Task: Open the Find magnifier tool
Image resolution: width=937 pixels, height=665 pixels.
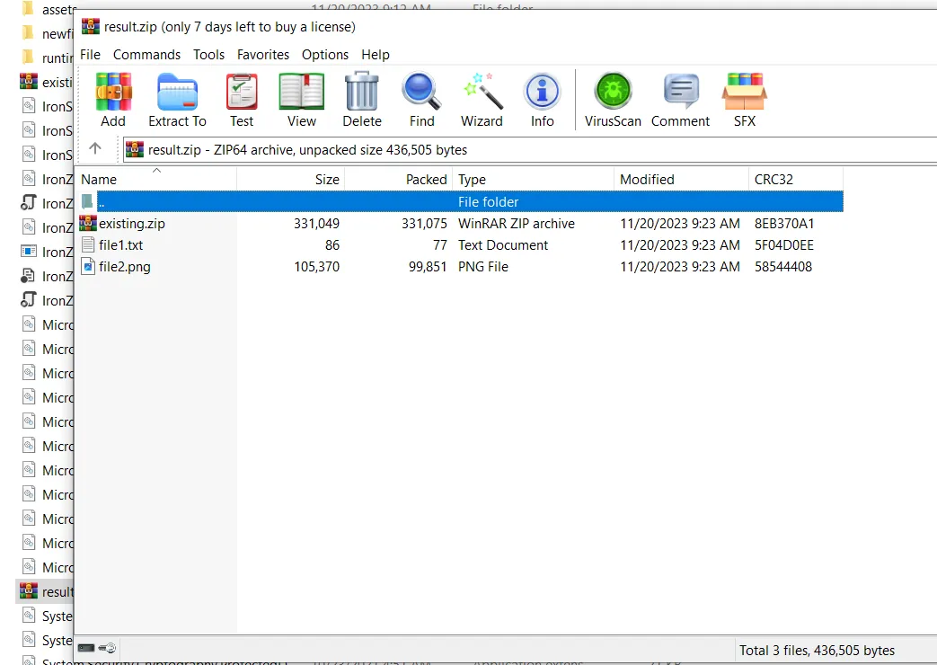Action: click(x=421, y=100)
